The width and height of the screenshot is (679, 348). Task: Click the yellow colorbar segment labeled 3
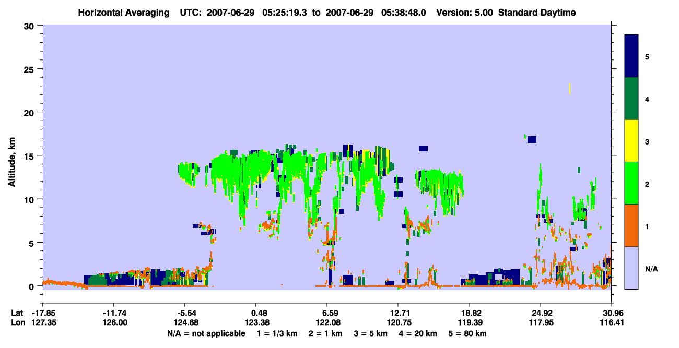coord(632,141)
